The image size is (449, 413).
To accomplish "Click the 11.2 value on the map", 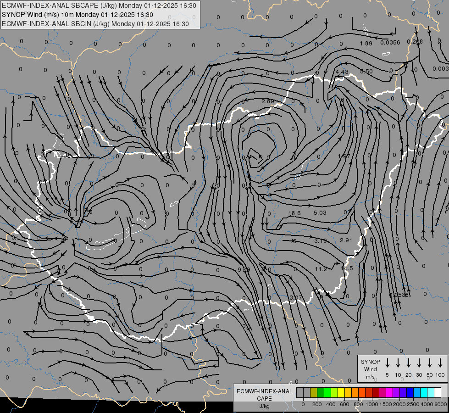I will click(321, 269).
